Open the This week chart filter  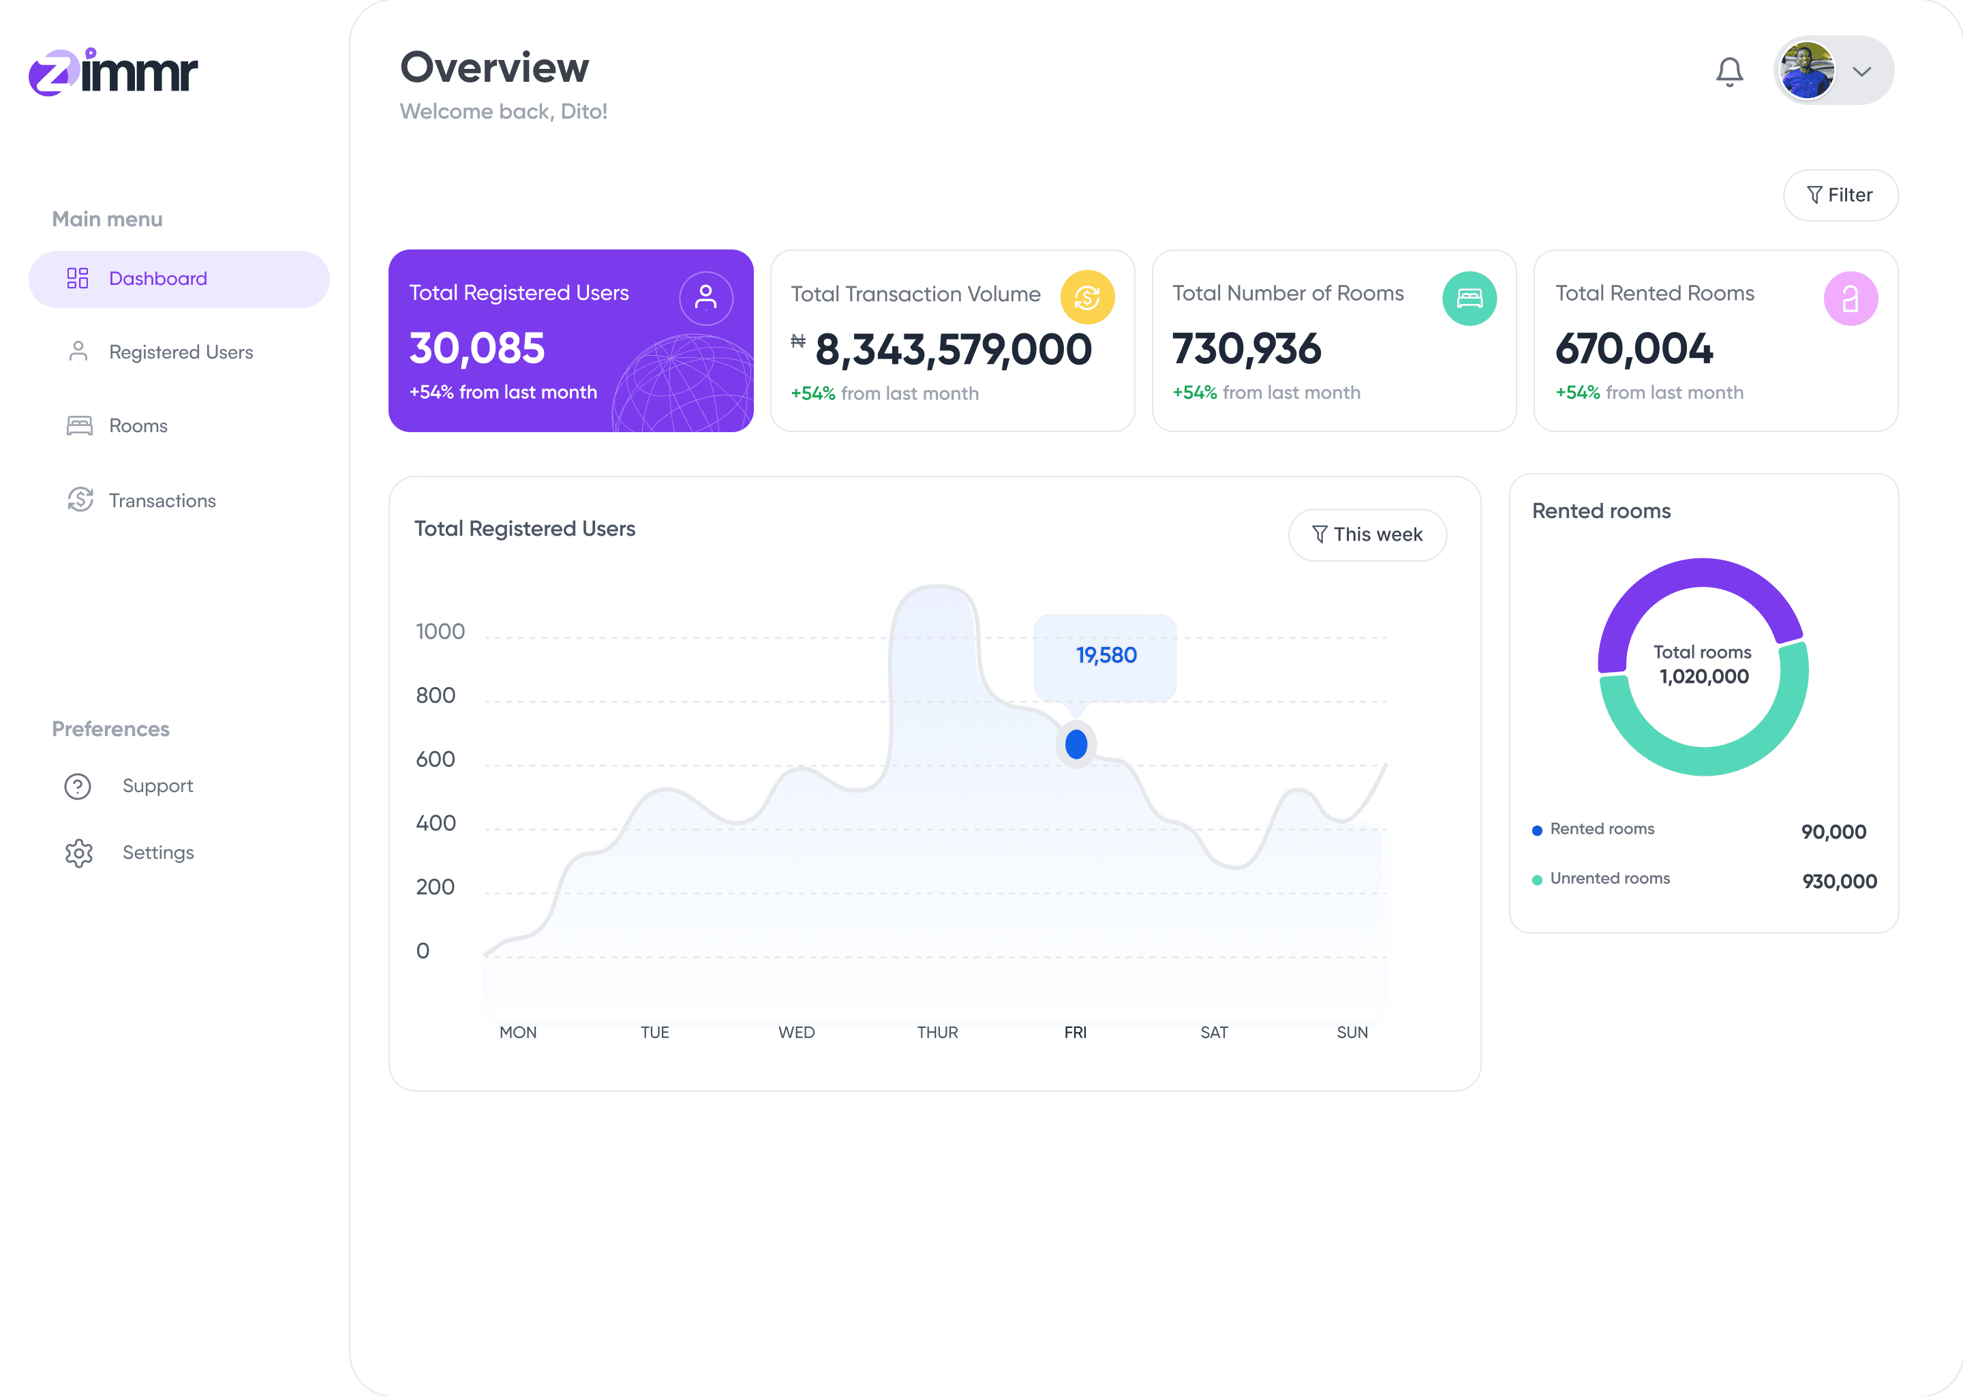1367,534
